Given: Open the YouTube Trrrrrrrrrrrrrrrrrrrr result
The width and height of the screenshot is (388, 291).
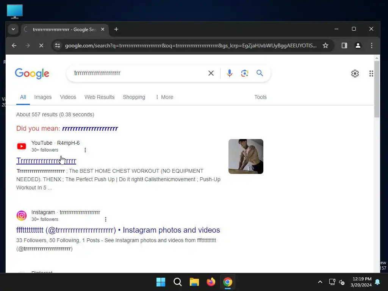Looking at the screenshot, I should tap(46, 161).
